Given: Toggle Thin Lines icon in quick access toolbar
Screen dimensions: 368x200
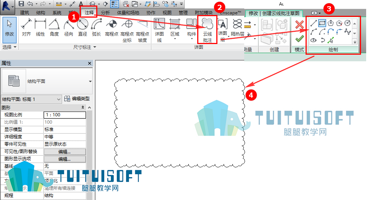Looking at the screenshot, I should click(114, 4).
